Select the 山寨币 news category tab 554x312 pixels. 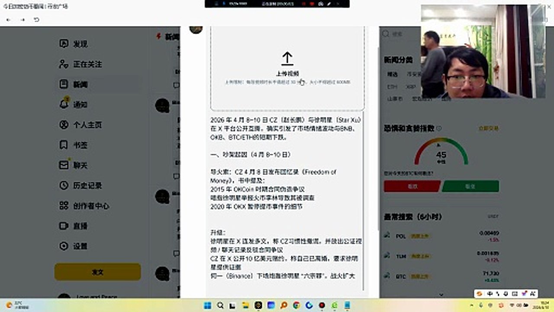[395, 99]
